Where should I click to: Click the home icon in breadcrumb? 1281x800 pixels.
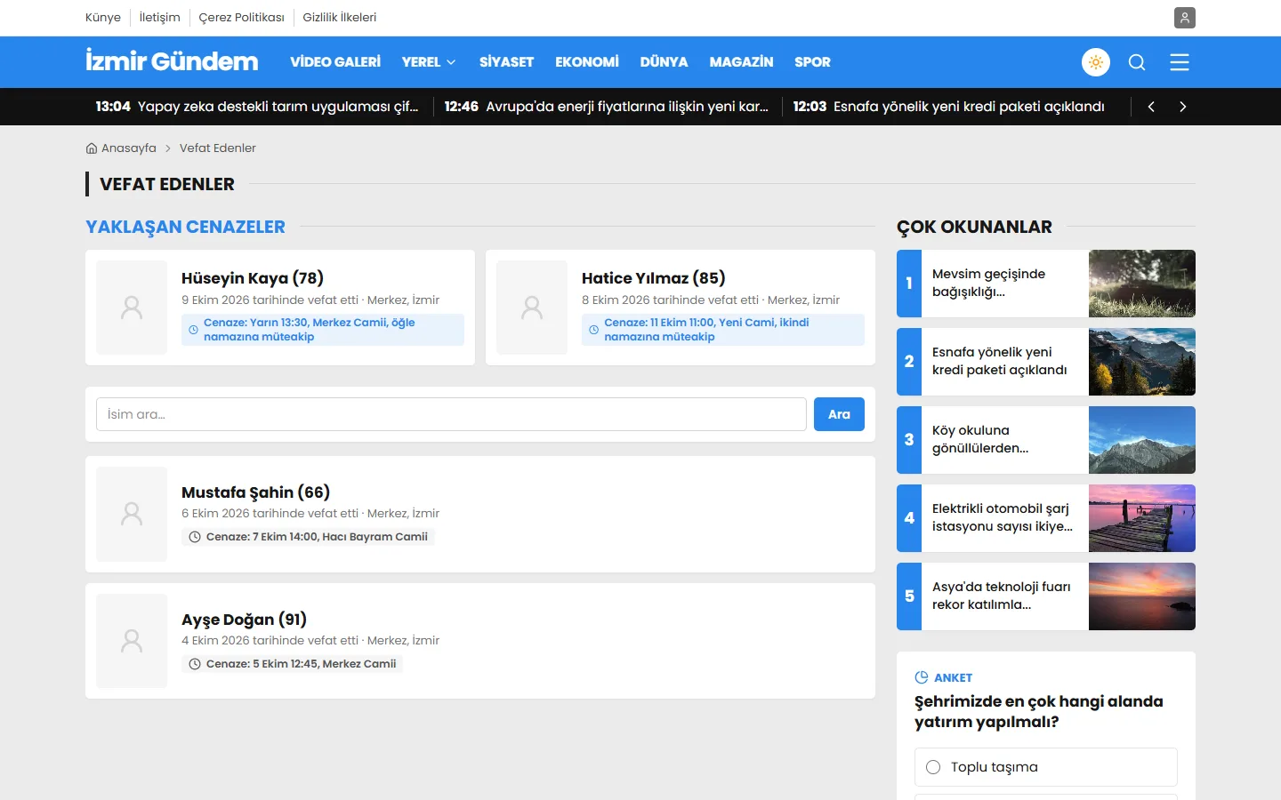(x=92, y=148)
